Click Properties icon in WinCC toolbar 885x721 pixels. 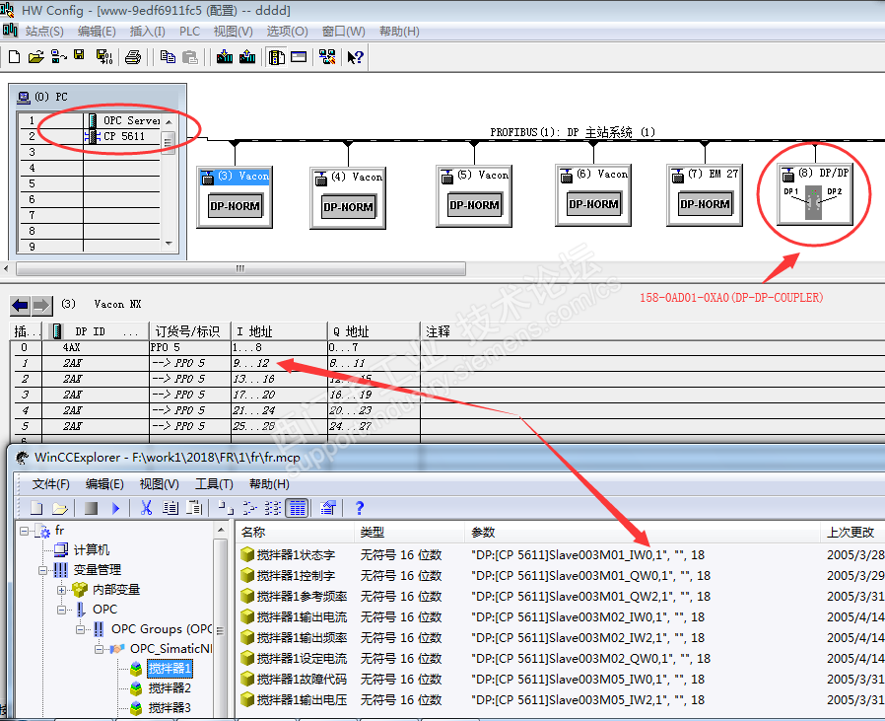pos(328,508)
